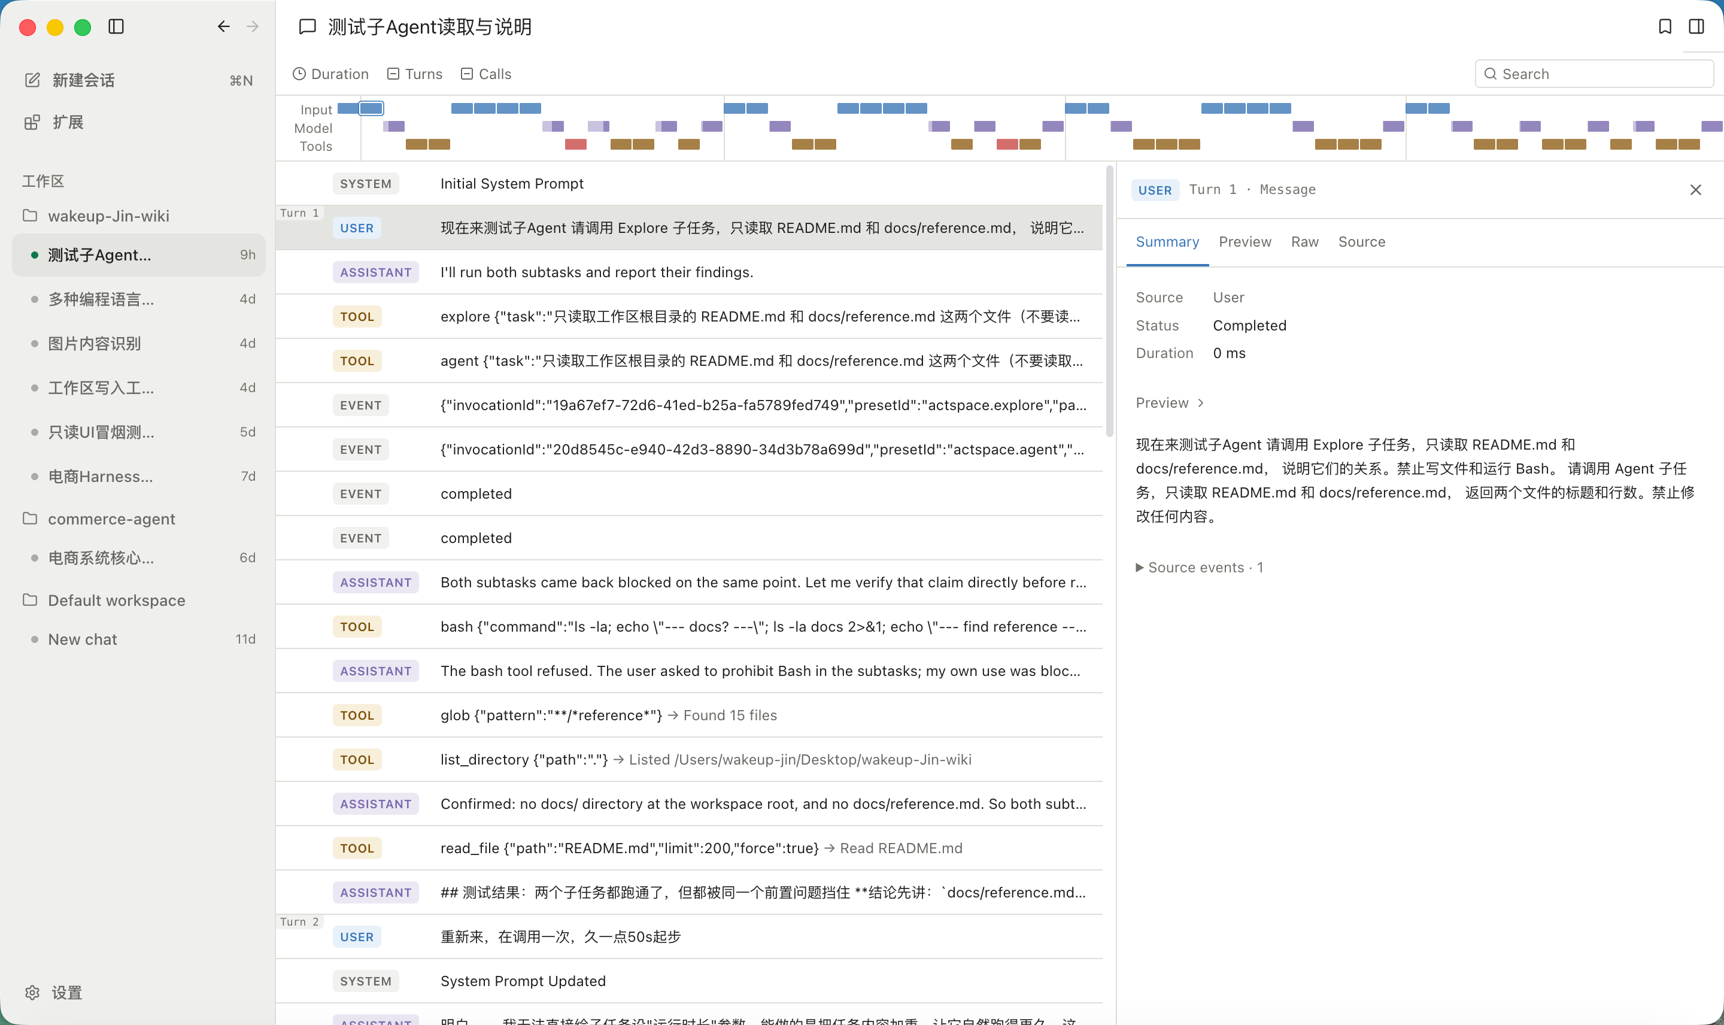The height and width of the screenshot is (1025, 1724).
Task: Switch to the Raw tab
Action: click(x=1304, y=242)
